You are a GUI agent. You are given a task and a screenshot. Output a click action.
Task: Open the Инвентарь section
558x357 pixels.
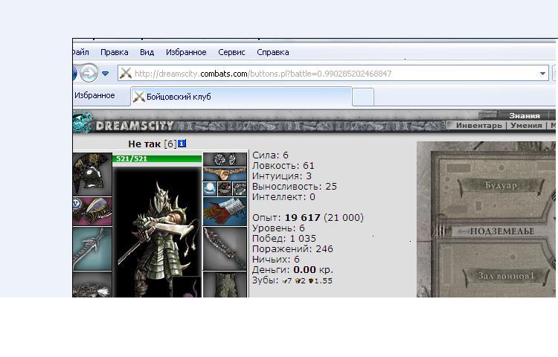tap(479, 125)
